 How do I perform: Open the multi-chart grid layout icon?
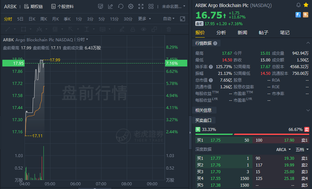(151, 7)
